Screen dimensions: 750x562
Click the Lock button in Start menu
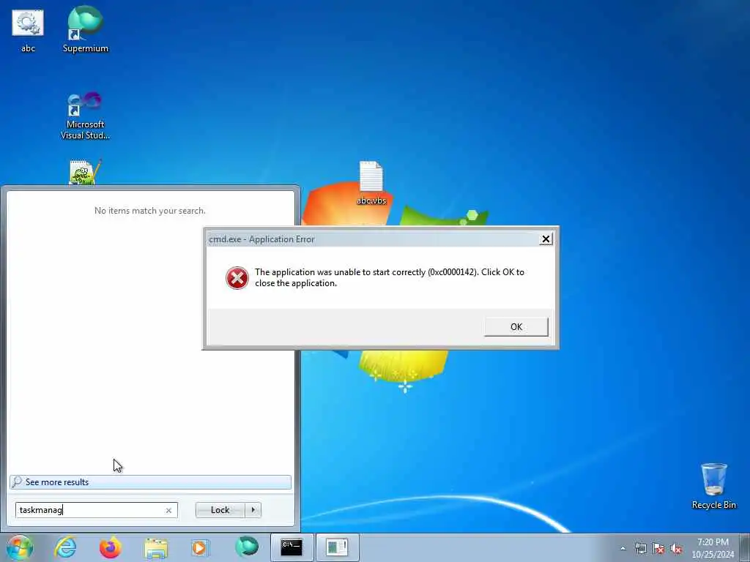(220, 510)
